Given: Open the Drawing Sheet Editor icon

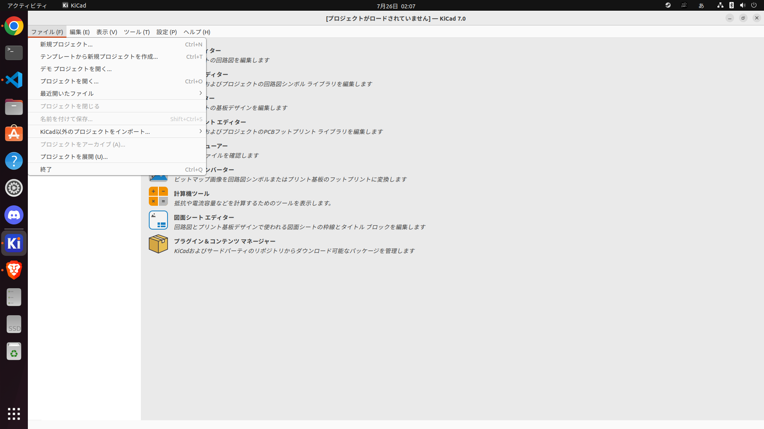Looking at the screenshot, I should (158, 220).
